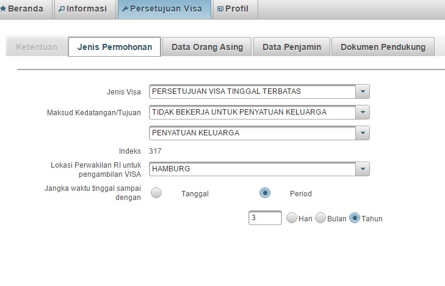Click the star icon next to Beranda
Image resolution: width=445 pixels, height=286 pixels.
(3, 9)
